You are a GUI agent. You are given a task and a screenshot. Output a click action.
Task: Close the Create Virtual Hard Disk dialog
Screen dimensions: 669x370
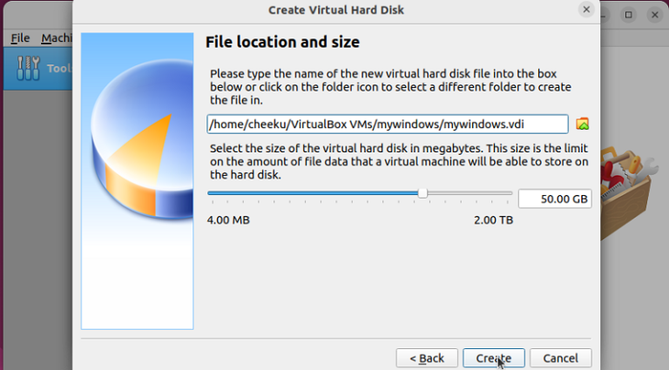587,10
